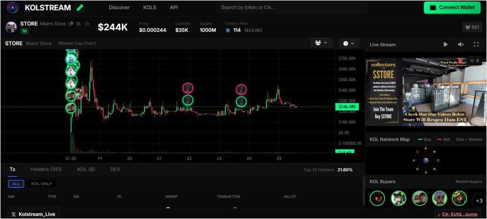Click the green buy KOL marker near 24

click(x=241, y=101)
